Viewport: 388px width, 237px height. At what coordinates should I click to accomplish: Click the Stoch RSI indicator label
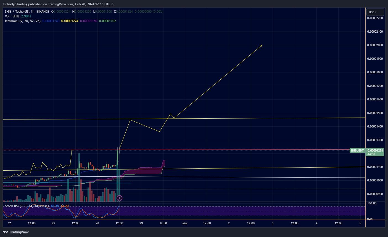point(27,206)
